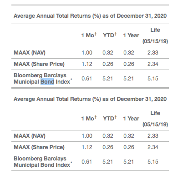Select the MAAX (Share Price) row label in top table
Viewport: 183px width, 180px height.
pyautogui.click(x=39, y=64)
